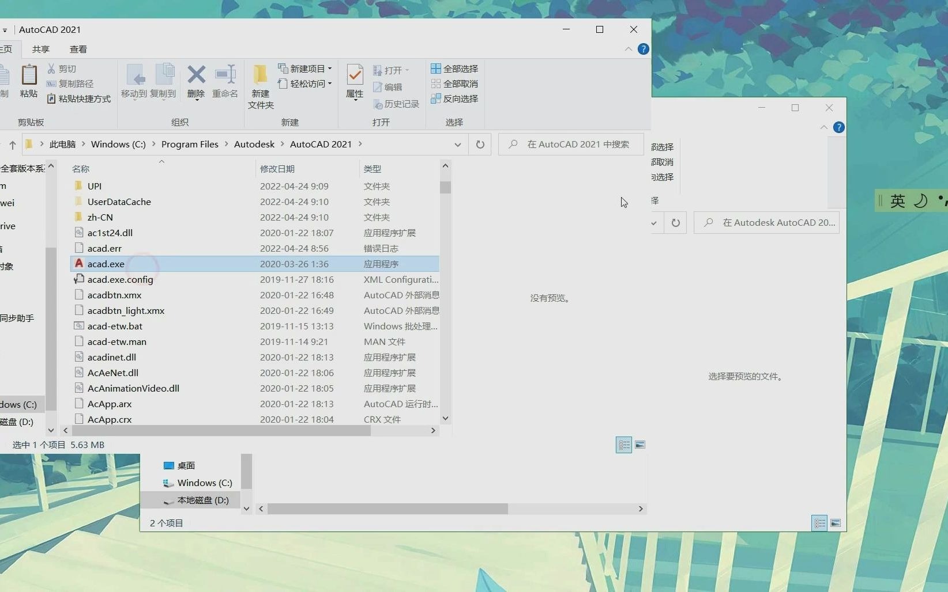Click Invert selection (反向选择)

pos(454,98)
